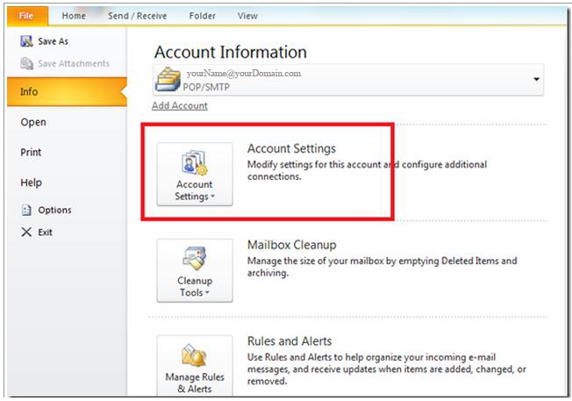Click the Manage Rules & Alerts bell icon
The width and height of the screenshot is (572, 401).
[195, 355]
